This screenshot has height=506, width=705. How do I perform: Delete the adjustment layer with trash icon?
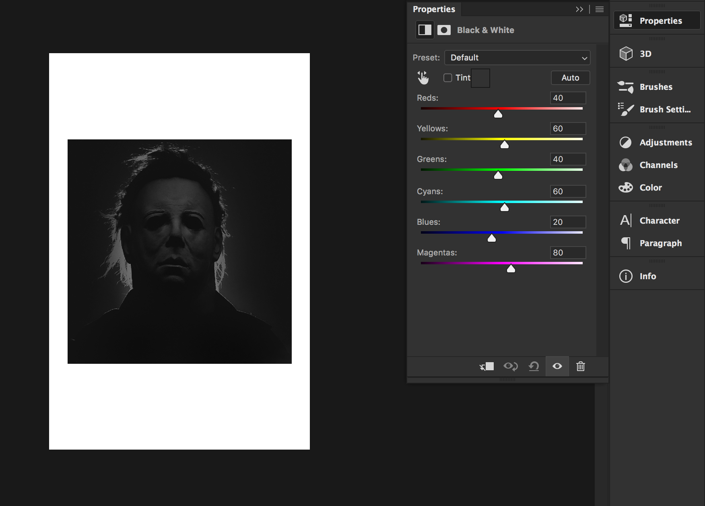click(x=581, y=366)
